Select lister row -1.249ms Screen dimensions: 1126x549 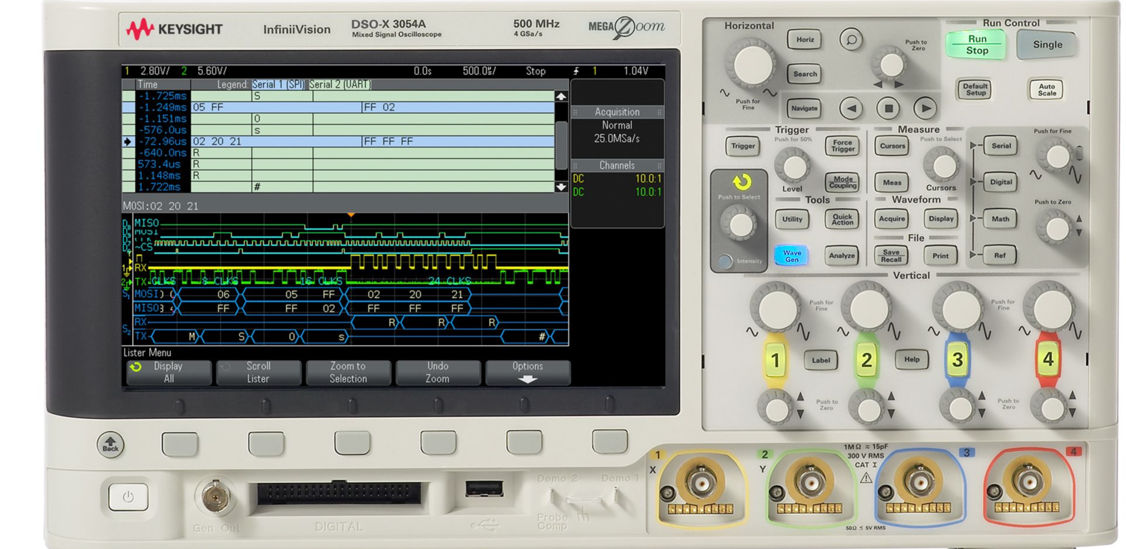[338, 107]
